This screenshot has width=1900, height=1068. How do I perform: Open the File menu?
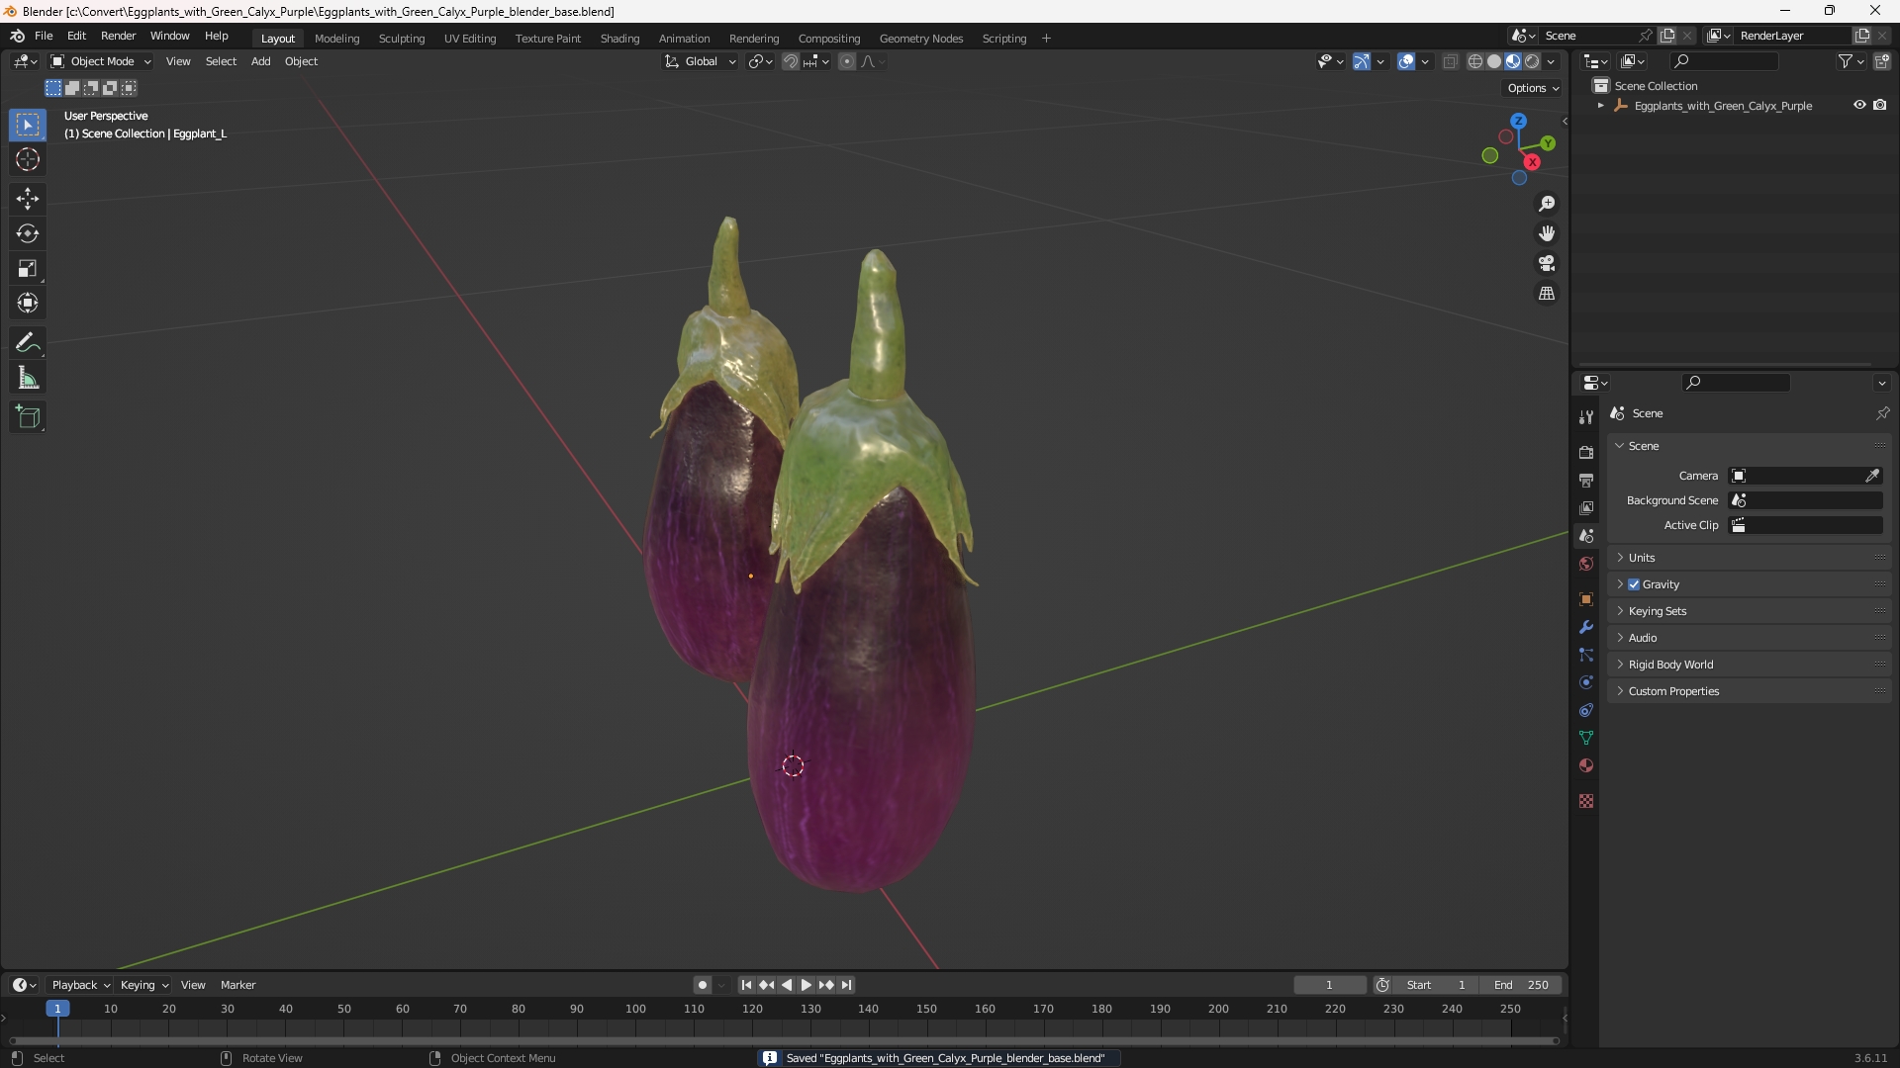(x=44, y=36)
